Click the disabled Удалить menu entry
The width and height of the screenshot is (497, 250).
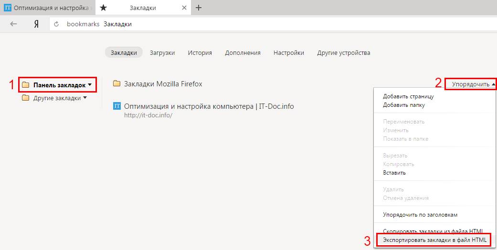[x=393, y=189]
